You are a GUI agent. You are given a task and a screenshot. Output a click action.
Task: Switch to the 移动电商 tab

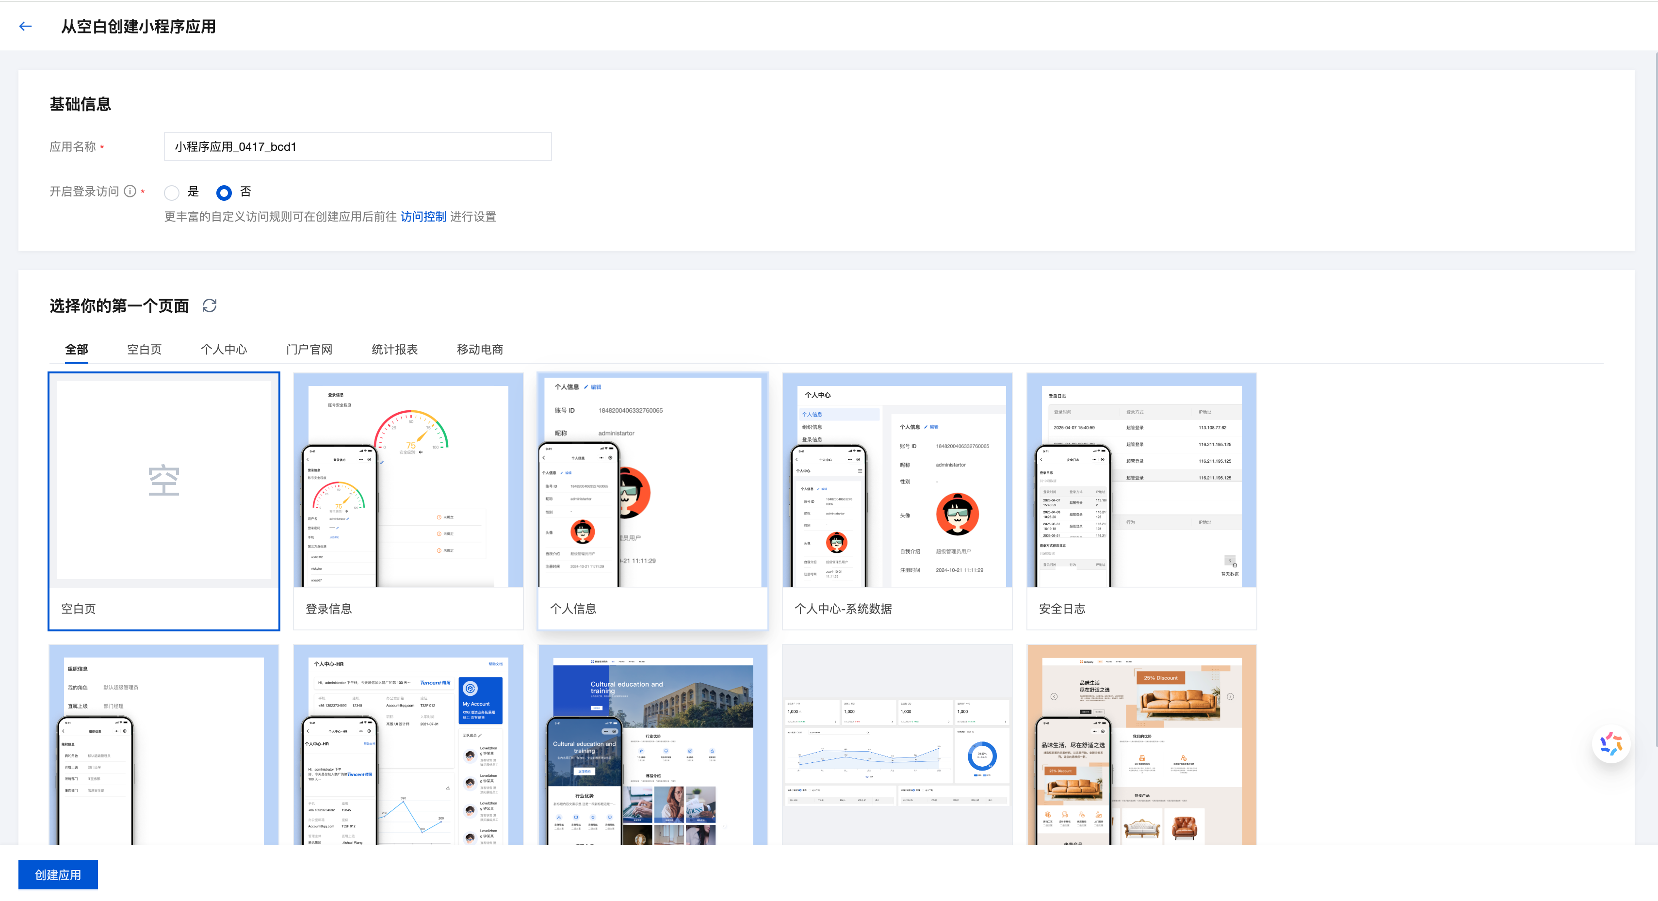pyautogui.click(x=480, y=350)
